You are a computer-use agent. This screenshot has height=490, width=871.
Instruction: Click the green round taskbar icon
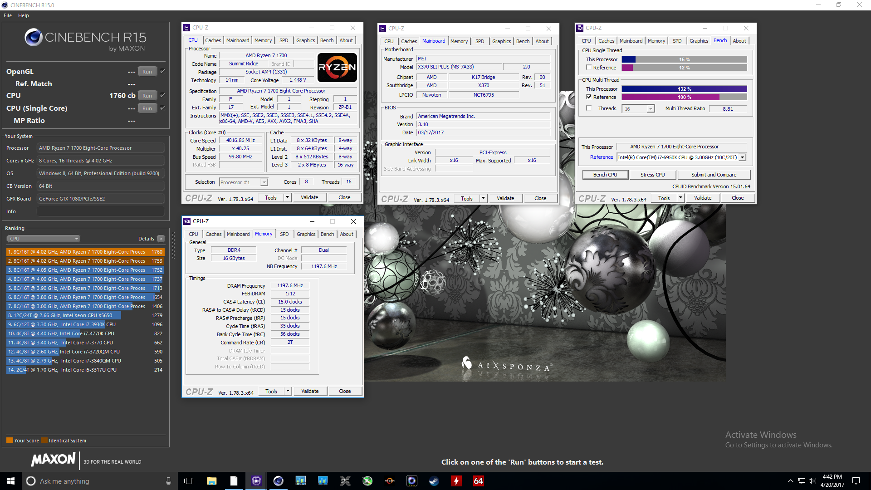pos(367,481)
